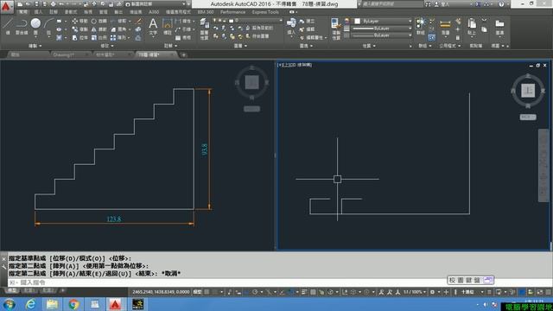
Task: Click the Scale tool in Modify panel
Action: pos(99,38)
